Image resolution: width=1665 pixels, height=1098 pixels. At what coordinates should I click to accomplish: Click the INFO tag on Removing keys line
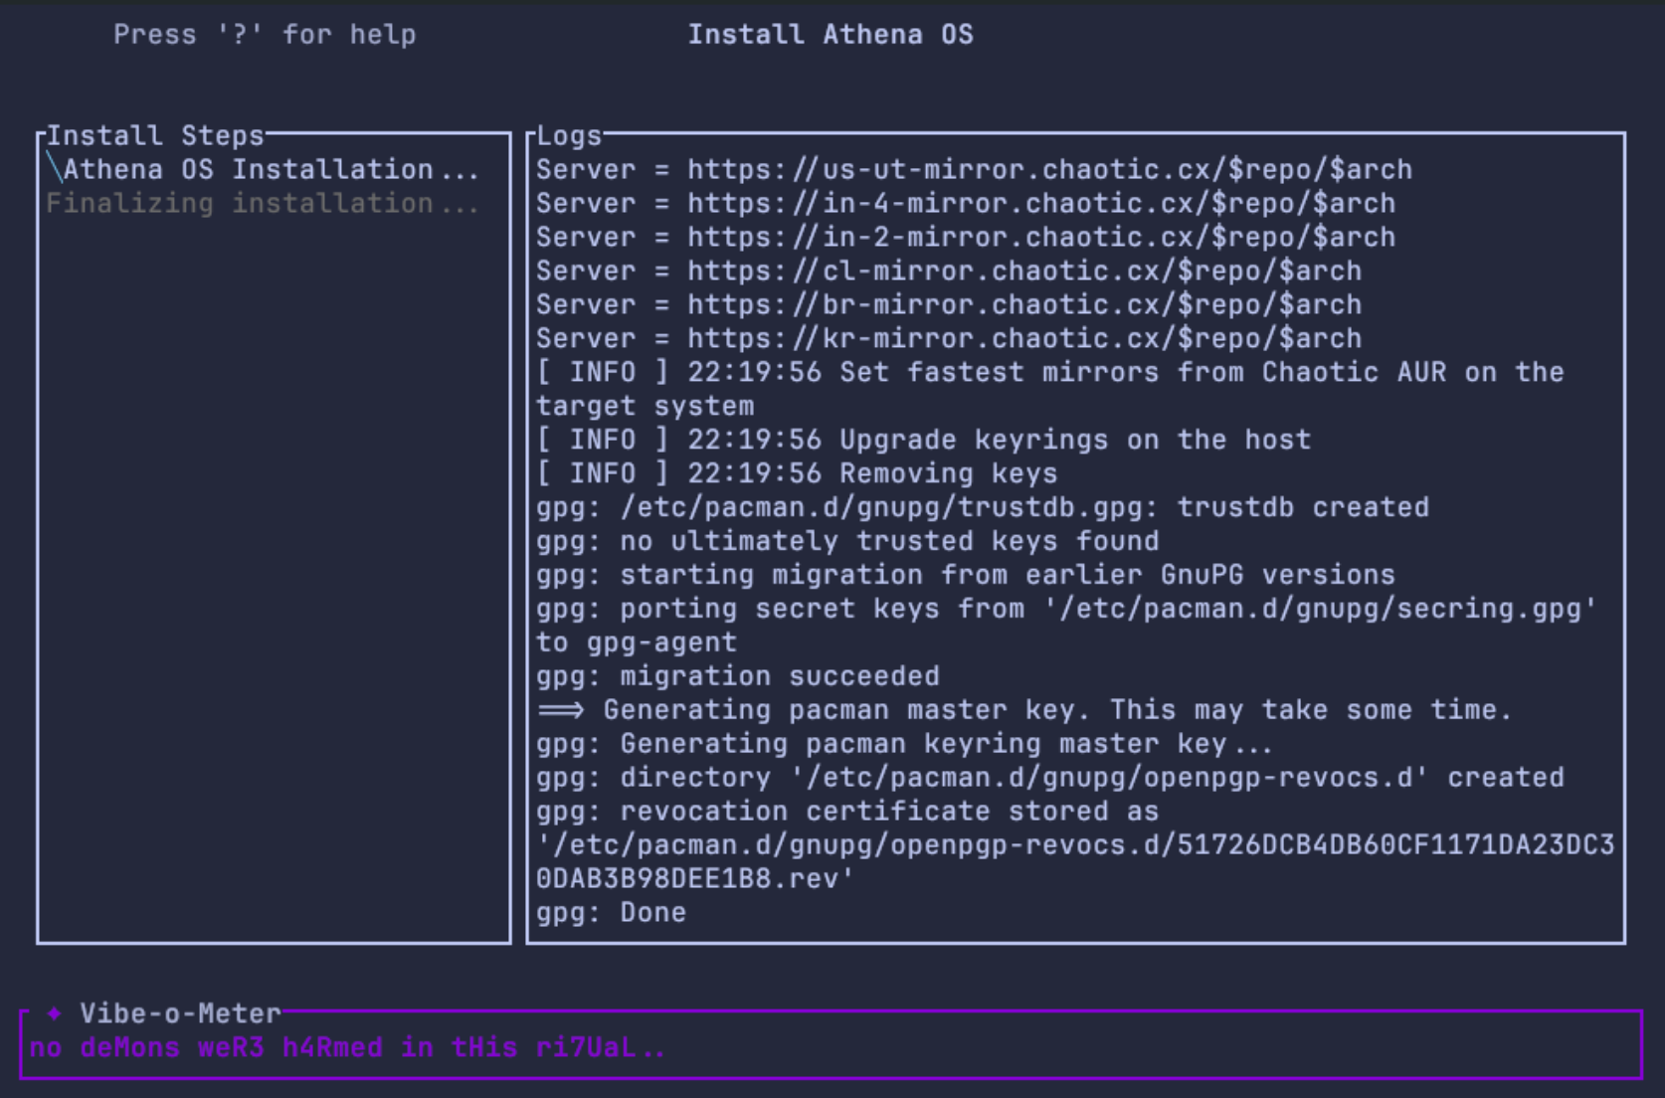(602, 473)
